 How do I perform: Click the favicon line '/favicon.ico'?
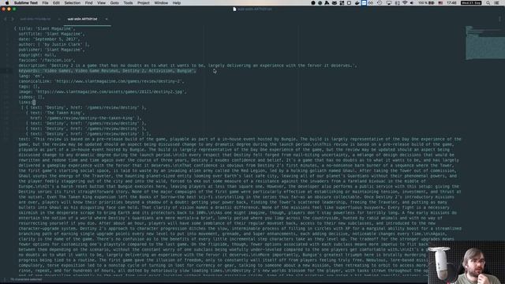[x=47, y=60]
